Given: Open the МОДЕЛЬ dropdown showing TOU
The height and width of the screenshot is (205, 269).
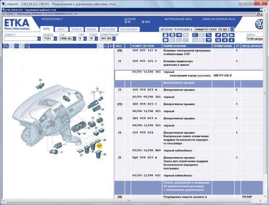Looking at the screenshot, I should (55, 39).
